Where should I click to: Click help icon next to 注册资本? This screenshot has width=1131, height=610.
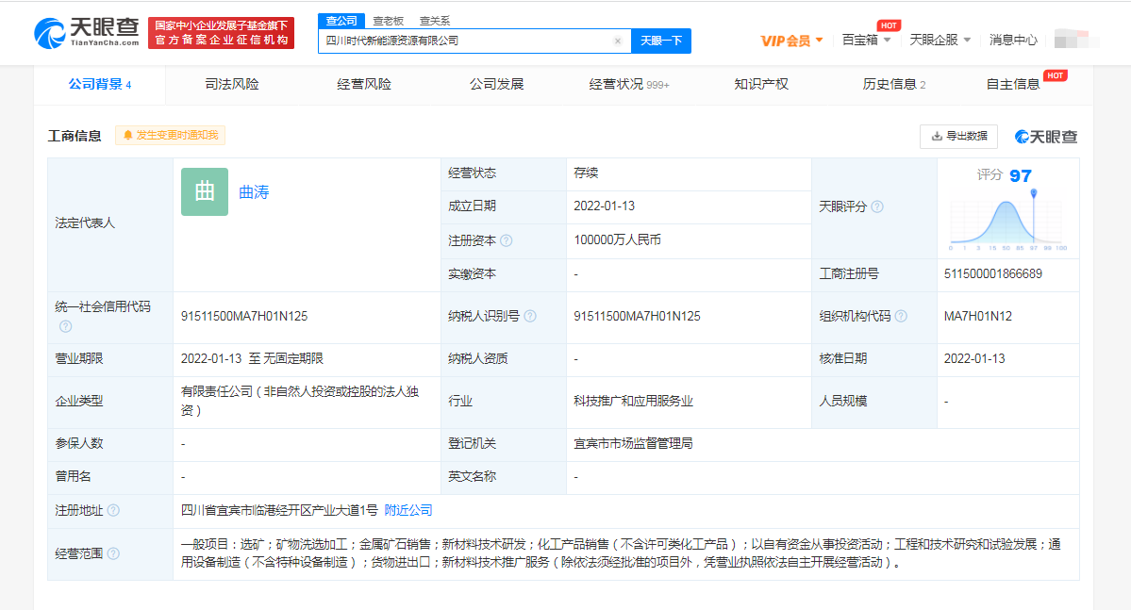[x=507, y=240]
